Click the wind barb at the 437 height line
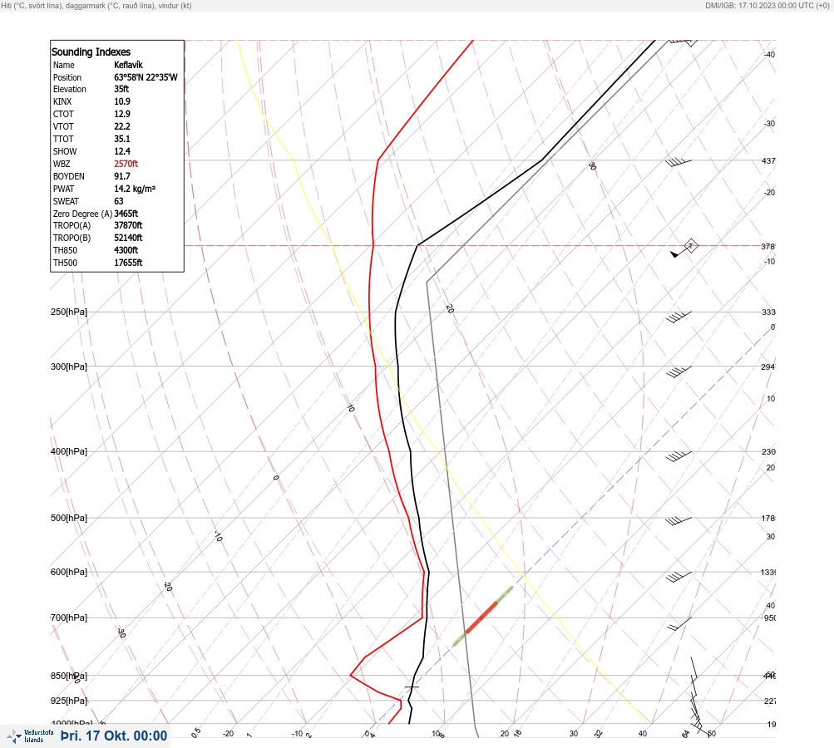This screenshot has height=748, width=834. click(679, 162)
